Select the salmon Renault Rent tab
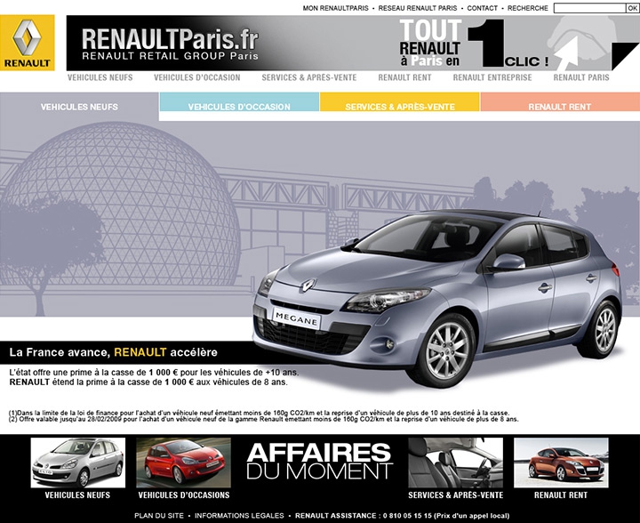Image resolution: width=640 pixels, height=523 pixels. [x=560, y=102]
